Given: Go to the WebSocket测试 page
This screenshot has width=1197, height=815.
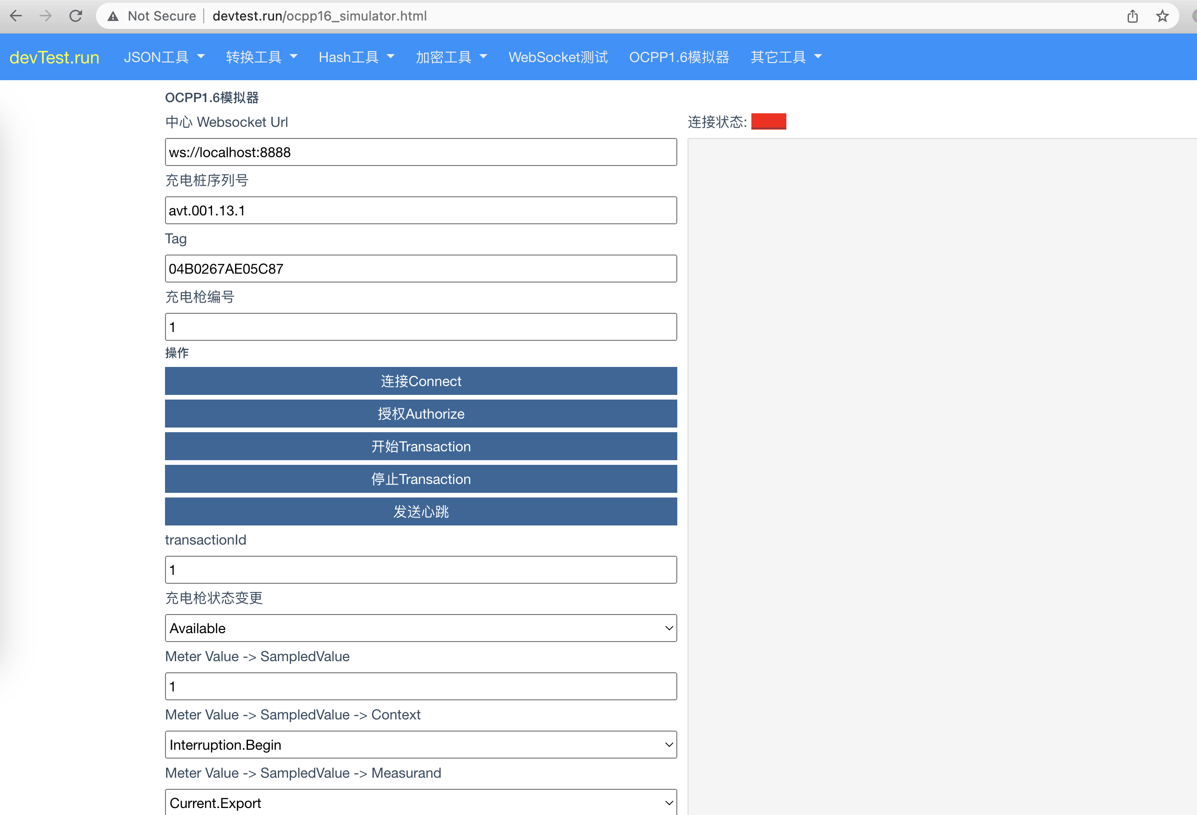Looking at the screenshot, I should point(558,57).
